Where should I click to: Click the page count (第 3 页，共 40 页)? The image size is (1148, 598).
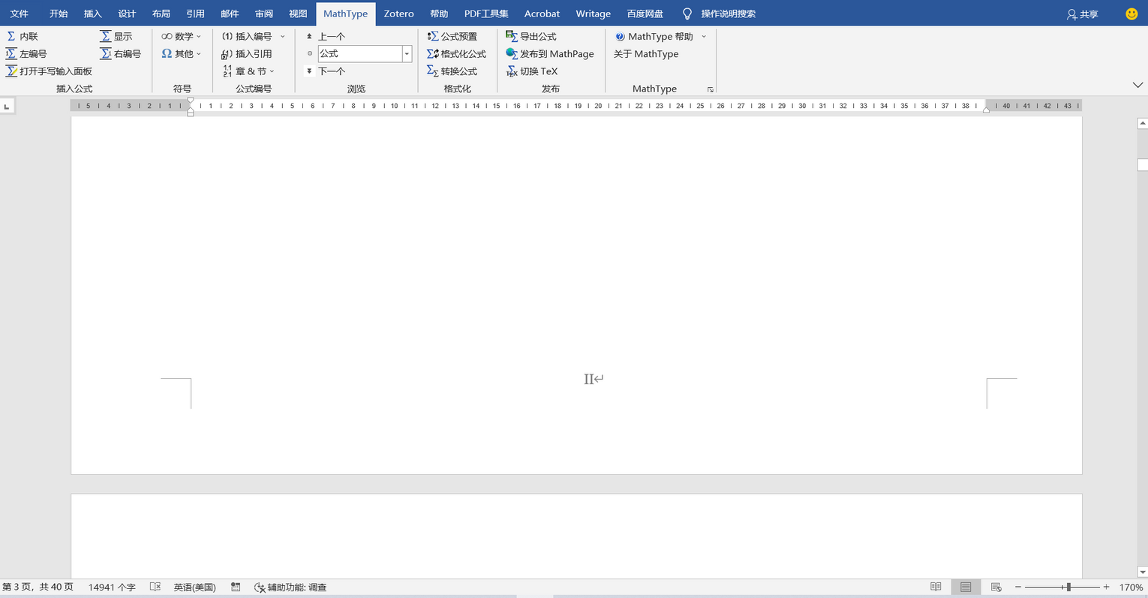[38, 587]
